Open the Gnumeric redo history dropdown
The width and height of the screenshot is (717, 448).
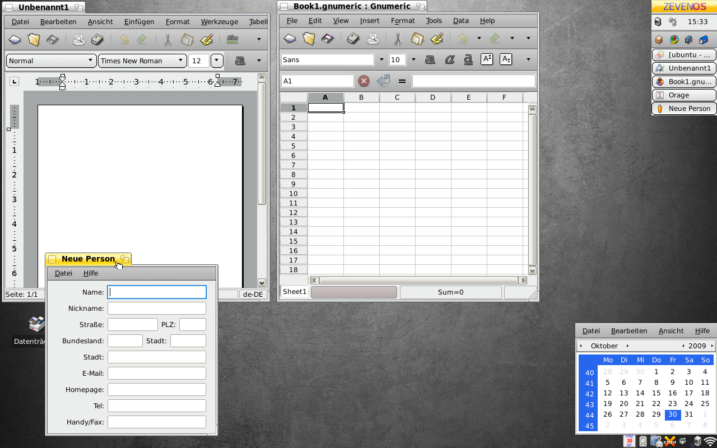click(512, 39)
